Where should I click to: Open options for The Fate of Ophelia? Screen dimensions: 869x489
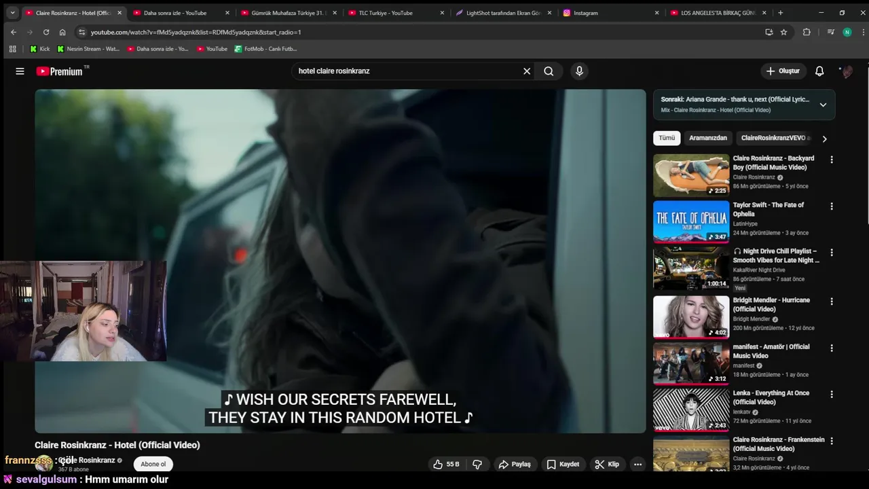[x=831, y=206]
